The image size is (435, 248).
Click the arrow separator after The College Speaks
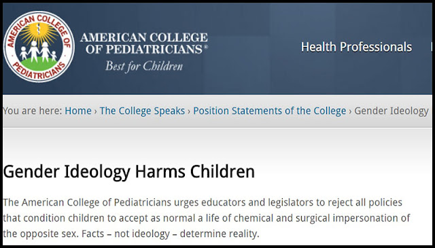[x=189, y=111]
